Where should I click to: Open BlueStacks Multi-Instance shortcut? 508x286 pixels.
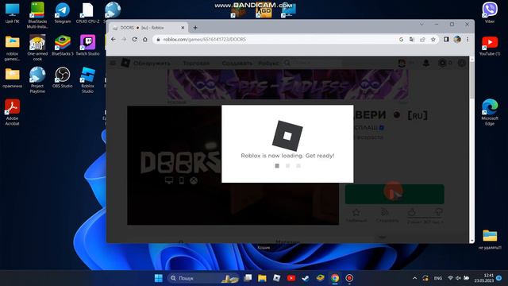pos(37,15)
